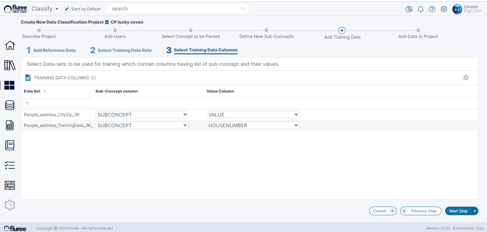Viewport: 487px width, 232px height.
Task: Open table settings gear in Training Data Columns
Action: tap(466, 78)
